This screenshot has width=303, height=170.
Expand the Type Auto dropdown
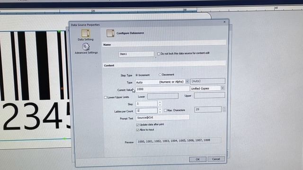point(187,82)
